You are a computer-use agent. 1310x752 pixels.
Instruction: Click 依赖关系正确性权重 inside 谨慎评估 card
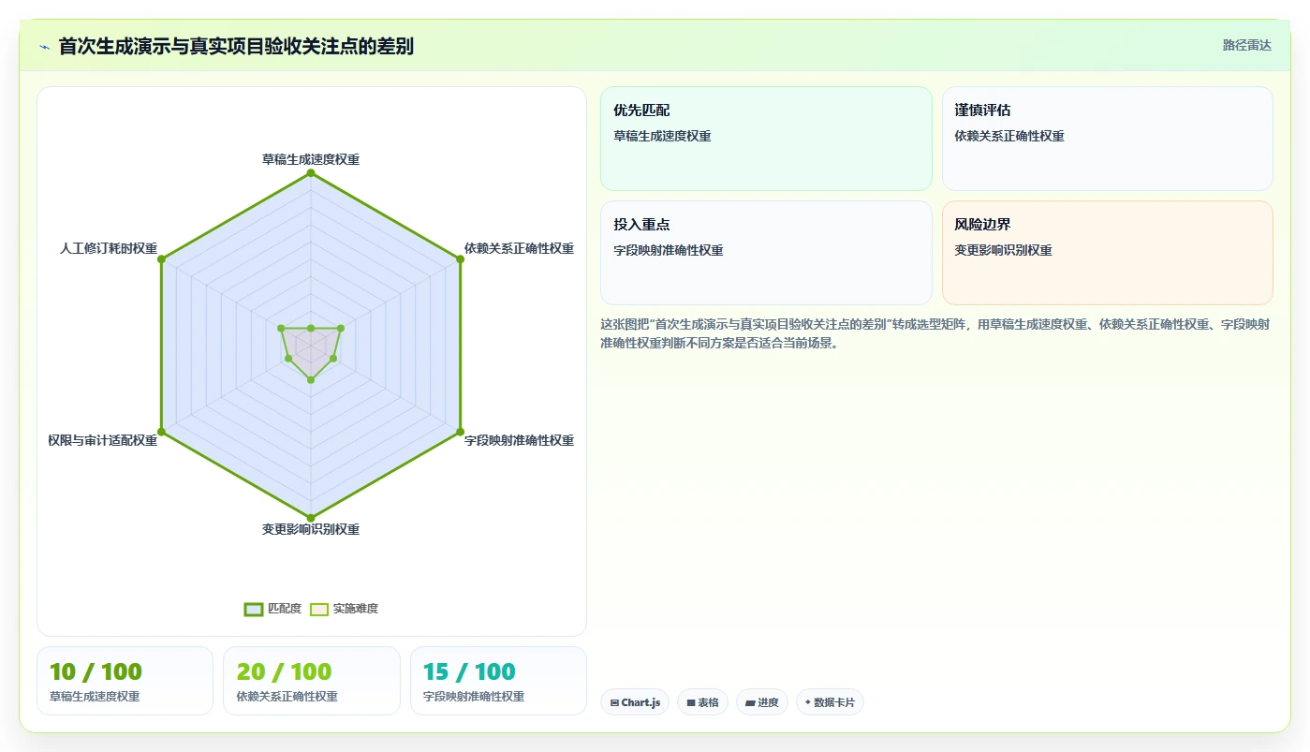(1009, 136)
